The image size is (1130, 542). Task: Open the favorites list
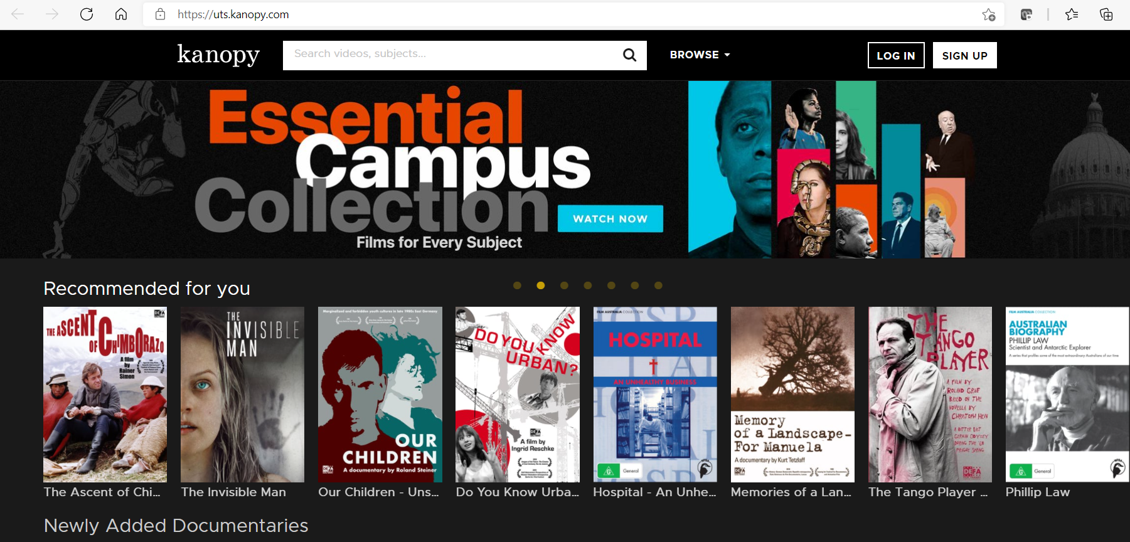coord(1072,14)
